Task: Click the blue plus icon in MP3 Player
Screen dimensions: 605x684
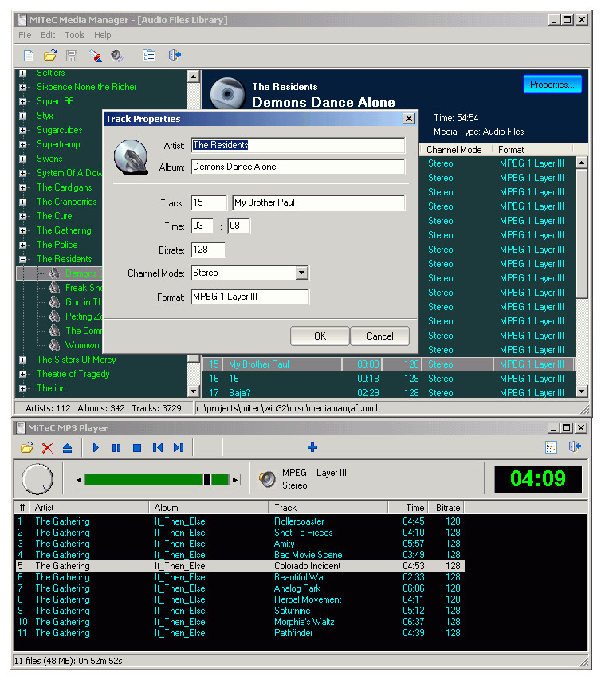Action: click(x=312, y=447)
